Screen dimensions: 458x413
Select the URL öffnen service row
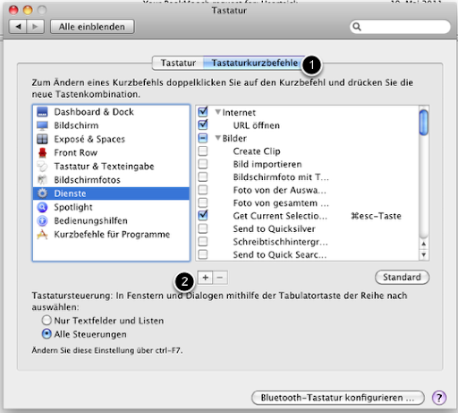[x=307, y=125]
